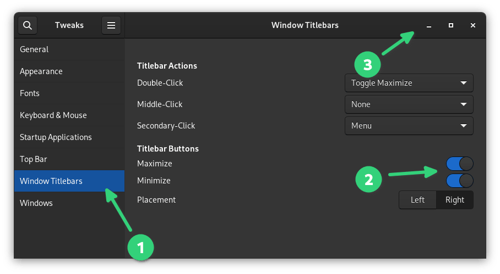The image size is (500, 274).
Task: Select the Windows sidebar entry
Action: click(36, 203)
